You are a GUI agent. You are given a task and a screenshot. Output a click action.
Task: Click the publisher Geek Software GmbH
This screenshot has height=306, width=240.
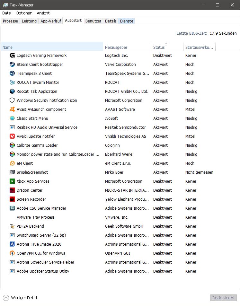pyautogui.click(x=124, y=226)
